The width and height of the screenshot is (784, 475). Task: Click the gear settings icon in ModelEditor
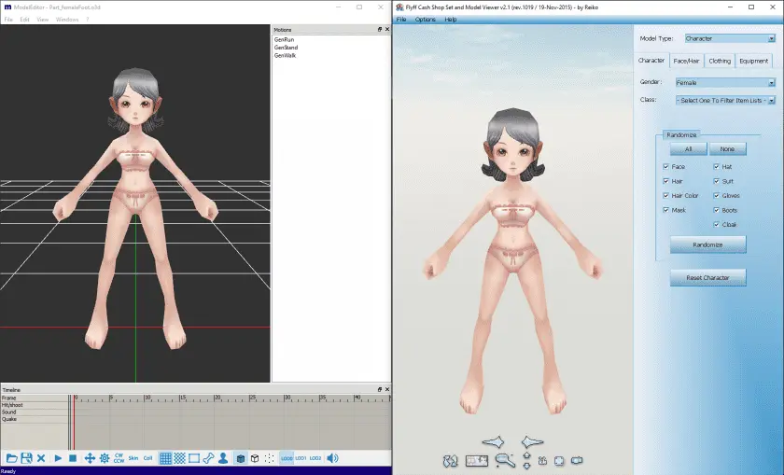point(105,458)
